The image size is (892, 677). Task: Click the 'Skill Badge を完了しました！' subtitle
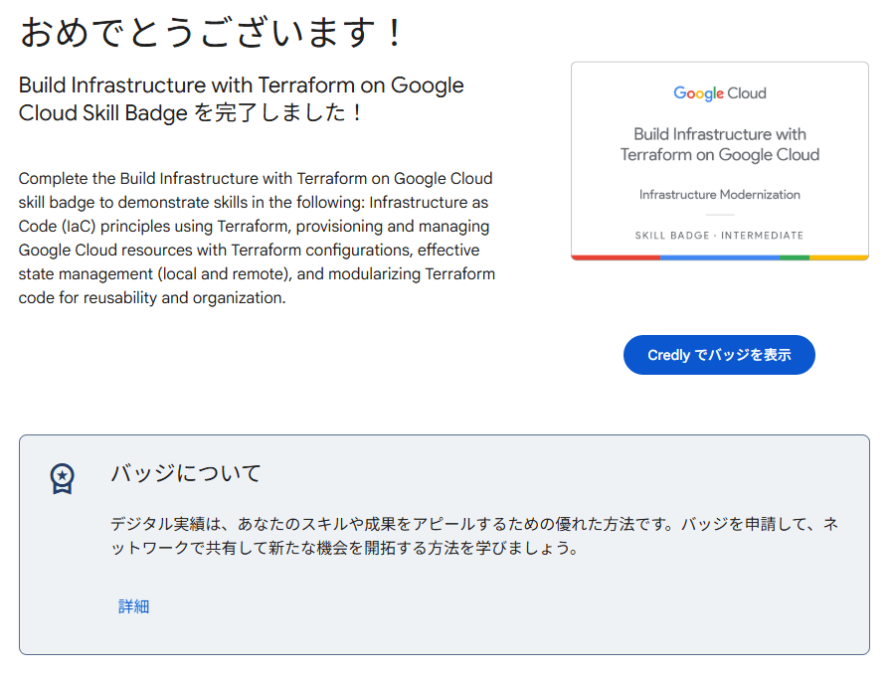[222, 112]
